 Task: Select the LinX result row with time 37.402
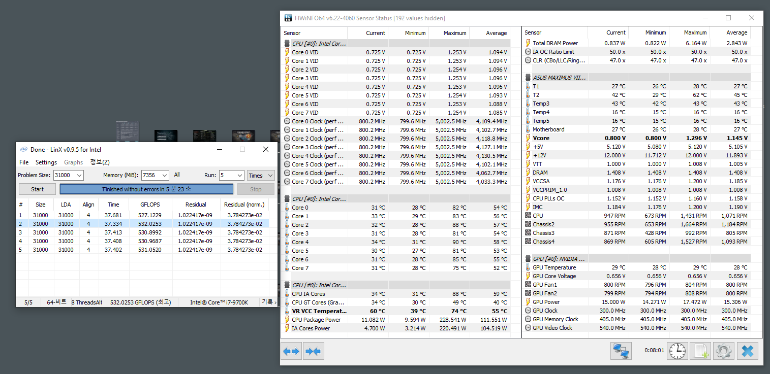tap(143, 250)
